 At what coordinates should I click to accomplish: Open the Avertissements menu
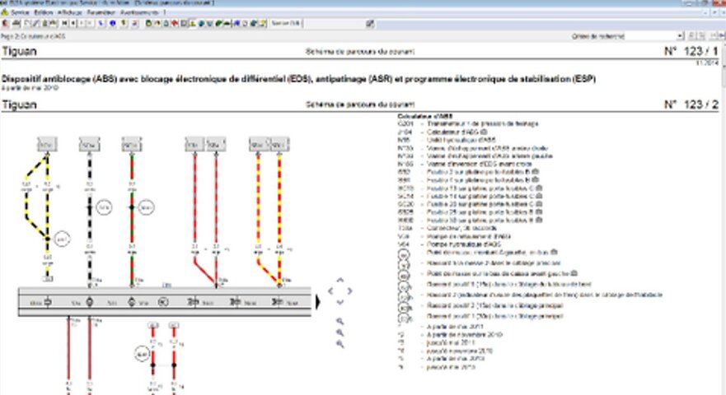click(139, 12)
